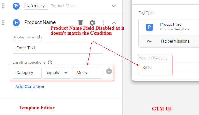The width and height of the screenshot is (199, 115).
Task: Click the Product Category Kids field
Action: click(169, 67)
